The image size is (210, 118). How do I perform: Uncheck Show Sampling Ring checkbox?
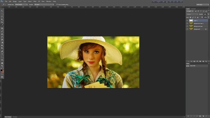[57, 4]
